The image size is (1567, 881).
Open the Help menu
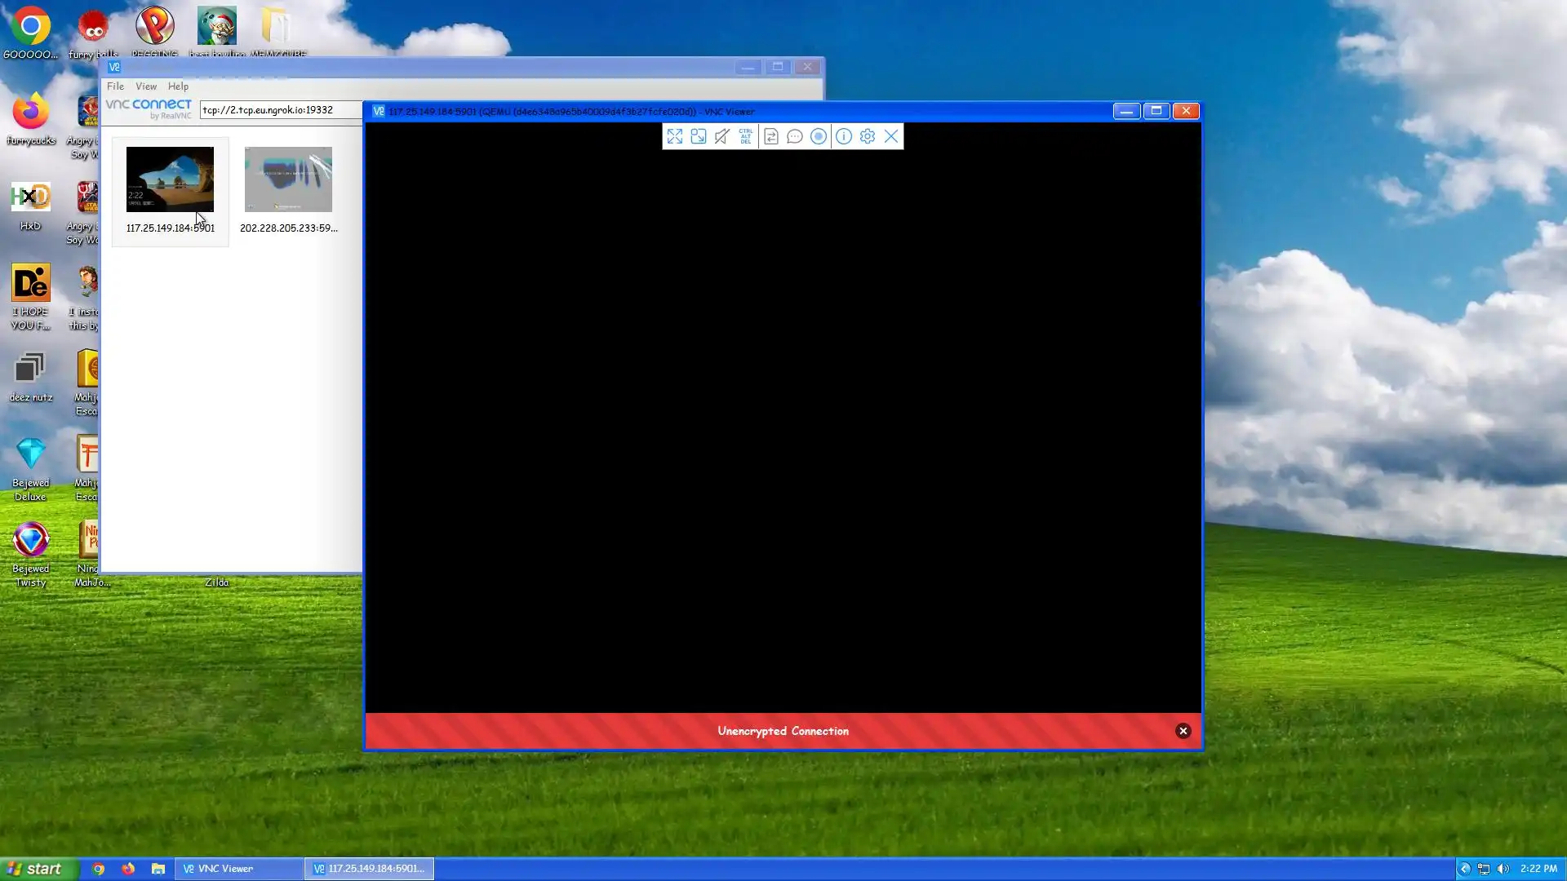point(178,86)
